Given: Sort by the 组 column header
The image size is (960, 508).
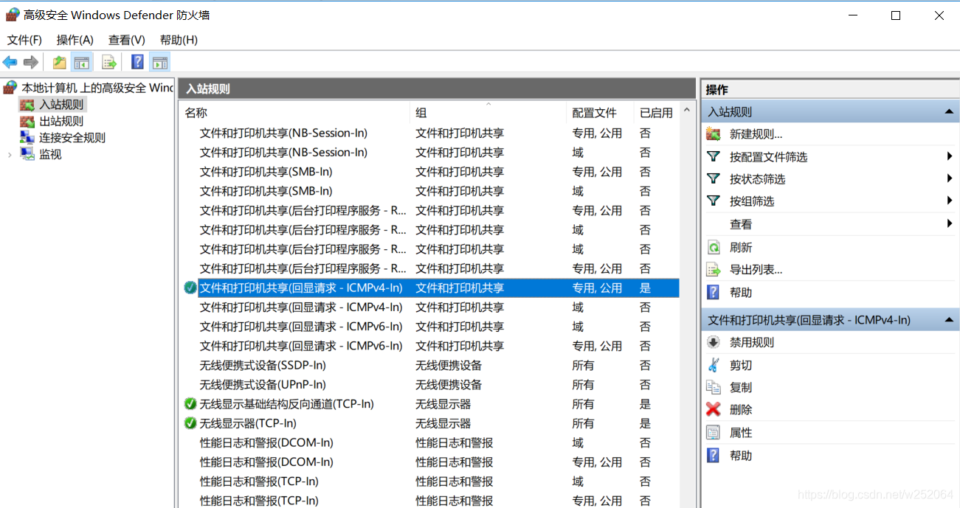Looking at the screenshot, I should point(488,112).
